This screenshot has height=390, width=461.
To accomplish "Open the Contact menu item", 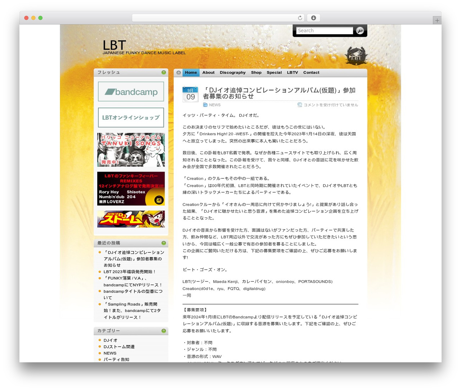I will (x=311, y=72).
